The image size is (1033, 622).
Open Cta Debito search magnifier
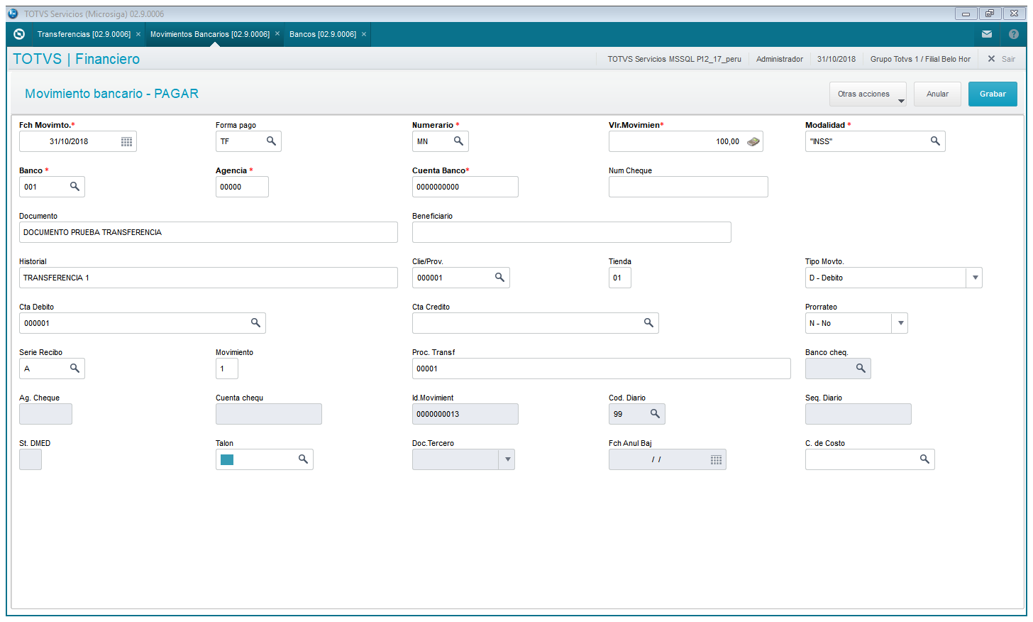click(x=255, y=323)
